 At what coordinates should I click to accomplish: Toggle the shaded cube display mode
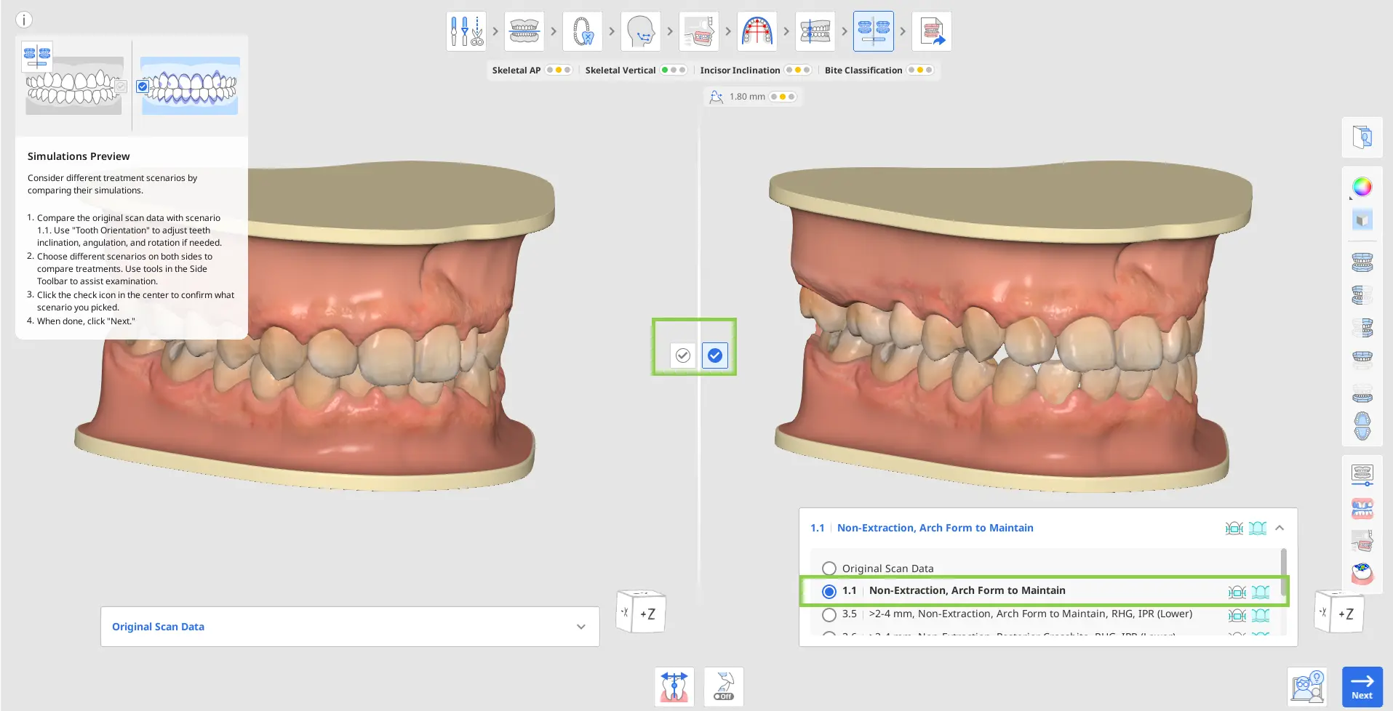tap(1362, 220)
